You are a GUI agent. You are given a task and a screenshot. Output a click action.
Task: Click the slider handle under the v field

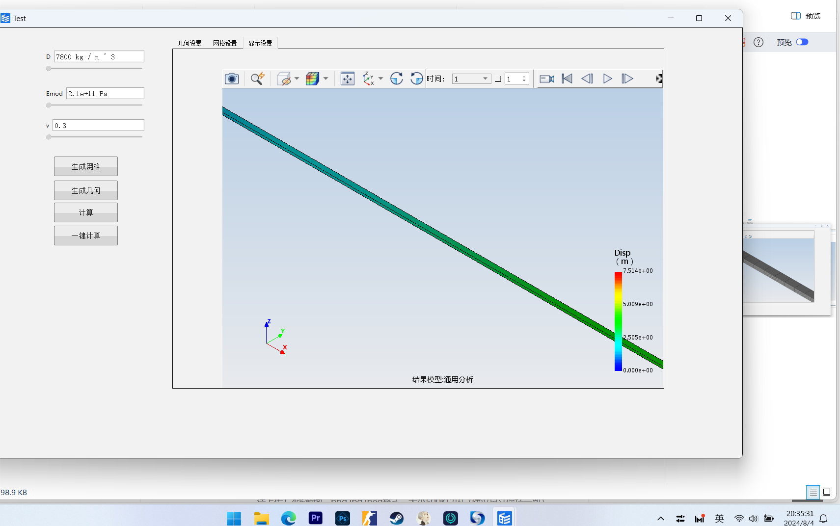(49, 137)
